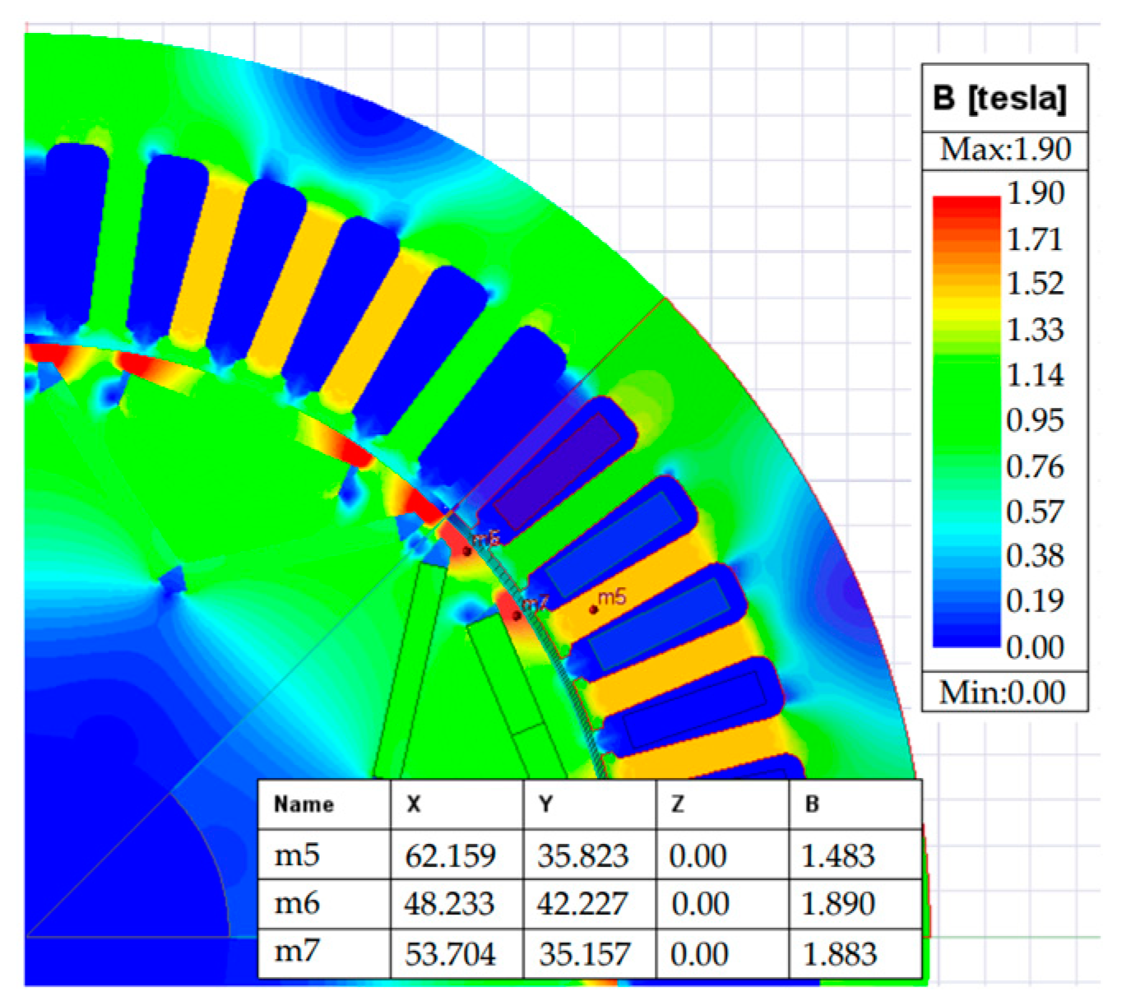Click the Max:1.90 legend field
The height and width of the screenshot is (1005, 1135).
[x=1004, y=150]
